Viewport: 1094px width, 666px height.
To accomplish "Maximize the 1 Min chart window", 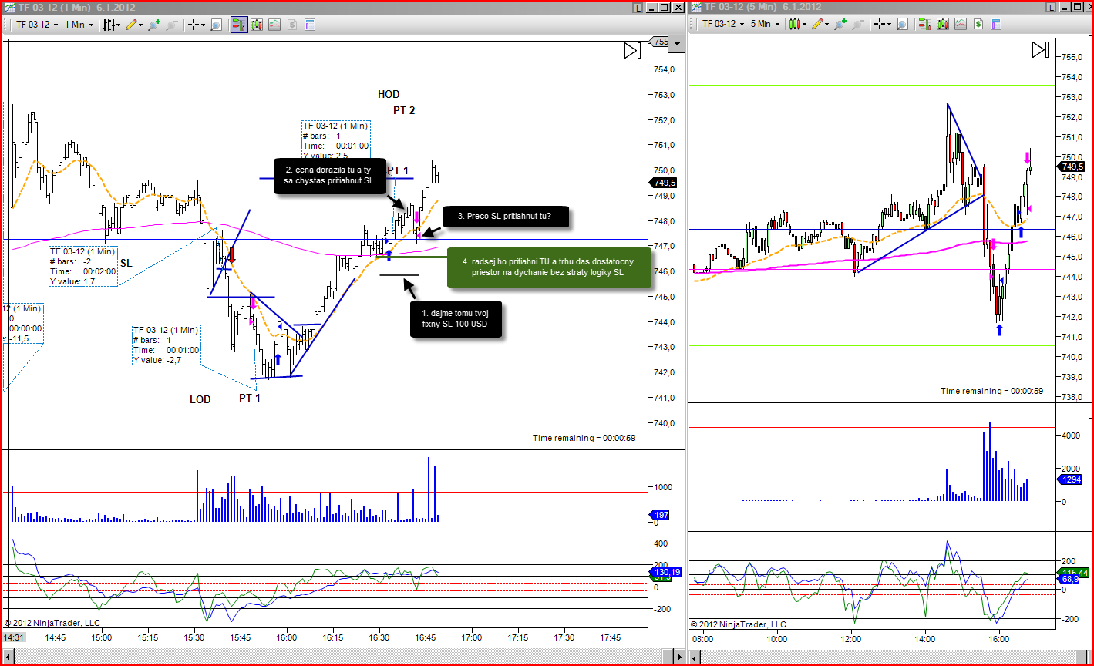I will [665, 7].
